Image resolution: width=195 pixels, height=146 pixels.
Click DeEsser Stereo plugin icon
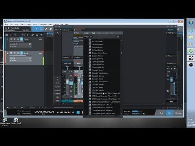(90, 50)
